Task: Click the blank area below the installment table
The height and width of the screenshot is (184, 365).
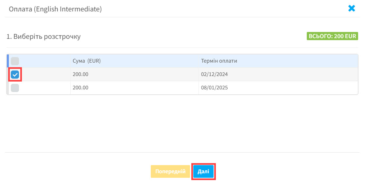Action: tap(182, 123)
